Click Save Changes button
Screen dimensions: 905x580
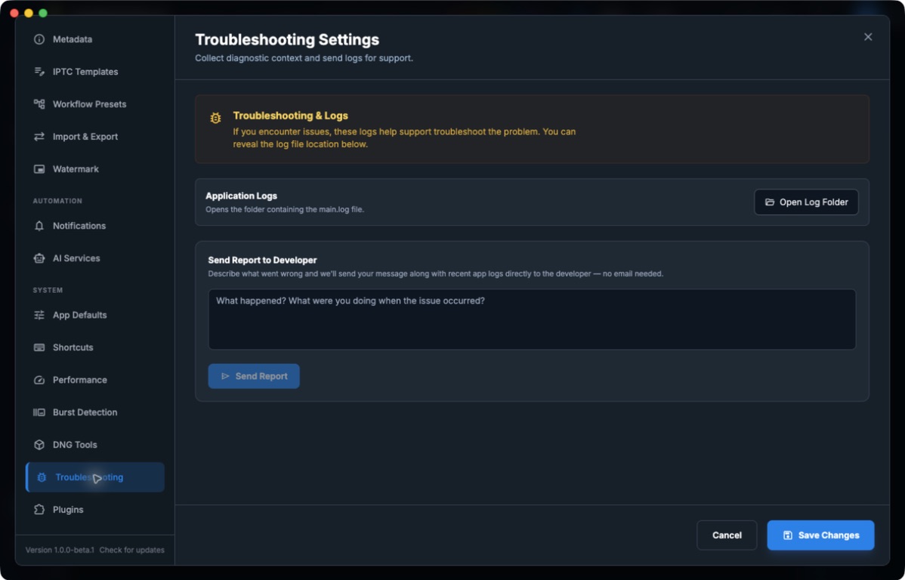[820, 535]
